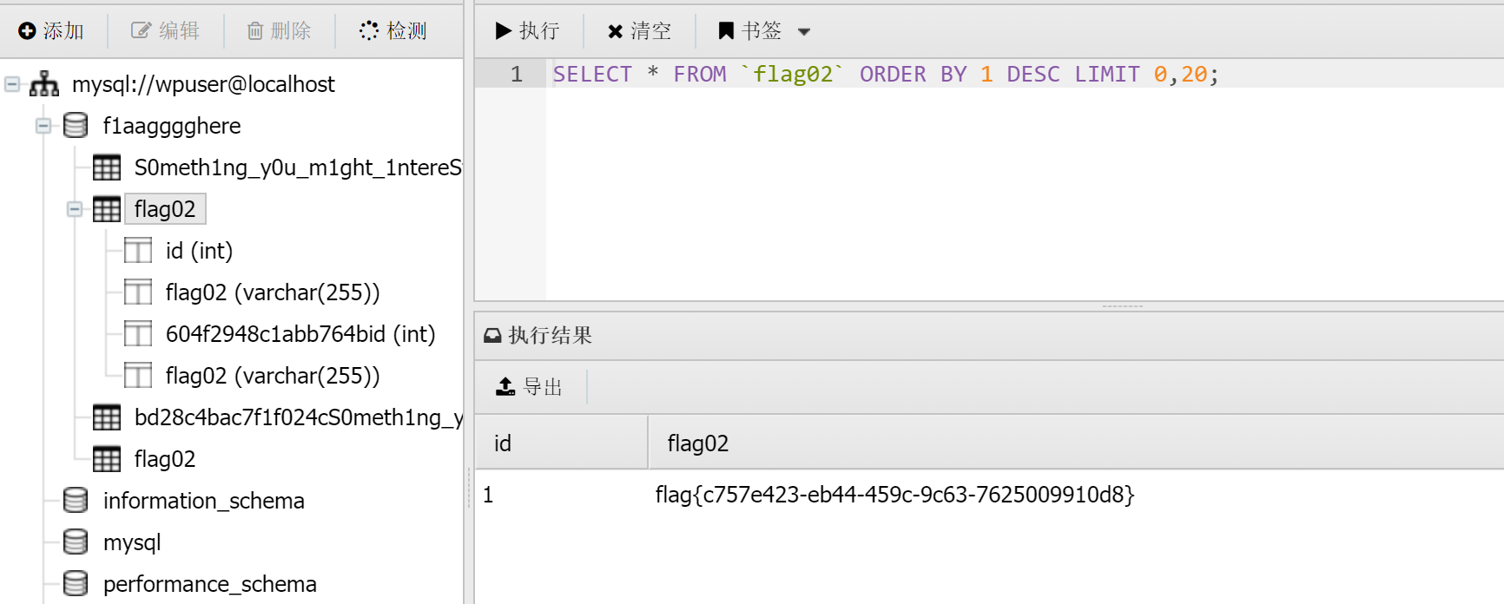Click the bottom flag02 table icon

pos(107,459)
